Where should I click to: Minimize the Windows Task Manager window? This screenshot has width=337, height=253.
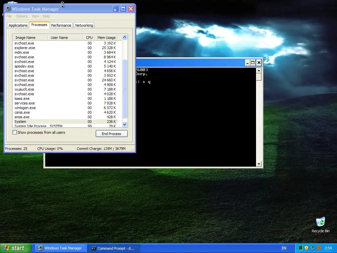(116, 9)
